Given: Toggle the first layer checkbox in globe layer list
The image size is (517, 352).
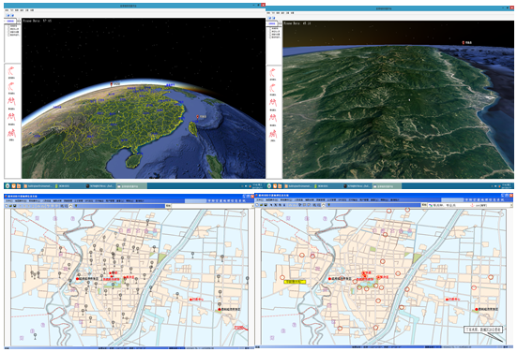Looking at the screenshot, I should pos(8,26).
